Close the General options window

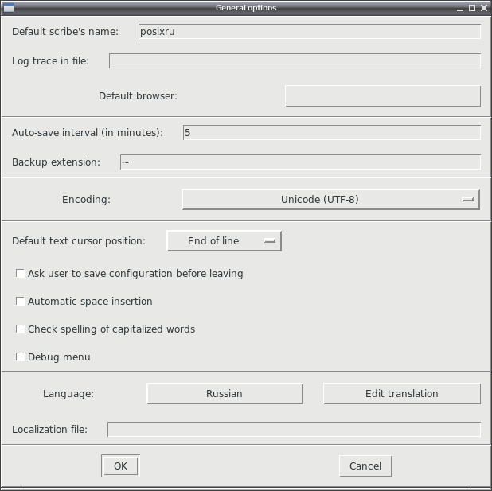(484, 8)
